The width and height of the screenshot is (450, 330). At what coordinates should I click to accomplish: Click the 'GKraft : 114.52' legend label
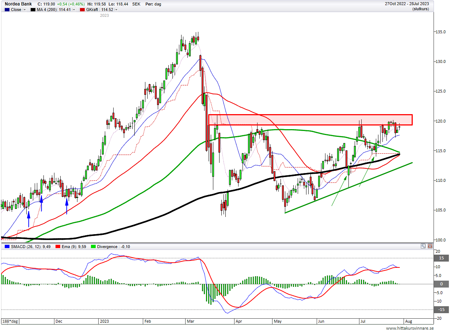point(99,10)
